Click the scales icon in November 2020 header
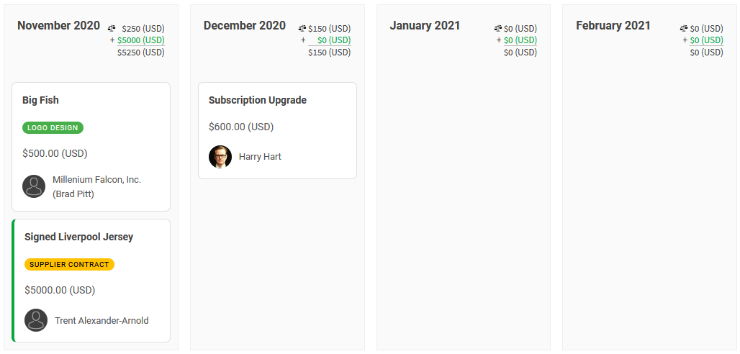The width and height of the screenshot is (740, 354). pos(112,28)
